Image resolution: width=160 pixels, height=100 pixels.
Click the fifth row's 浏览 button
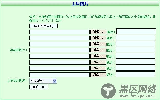tap(98, 56)
